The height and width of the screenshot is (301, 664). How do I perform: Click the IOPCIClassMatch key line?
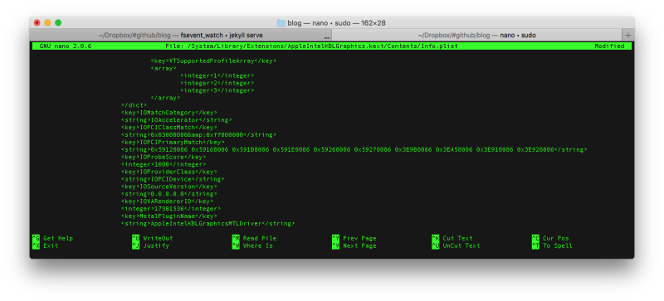pos(169,128)
